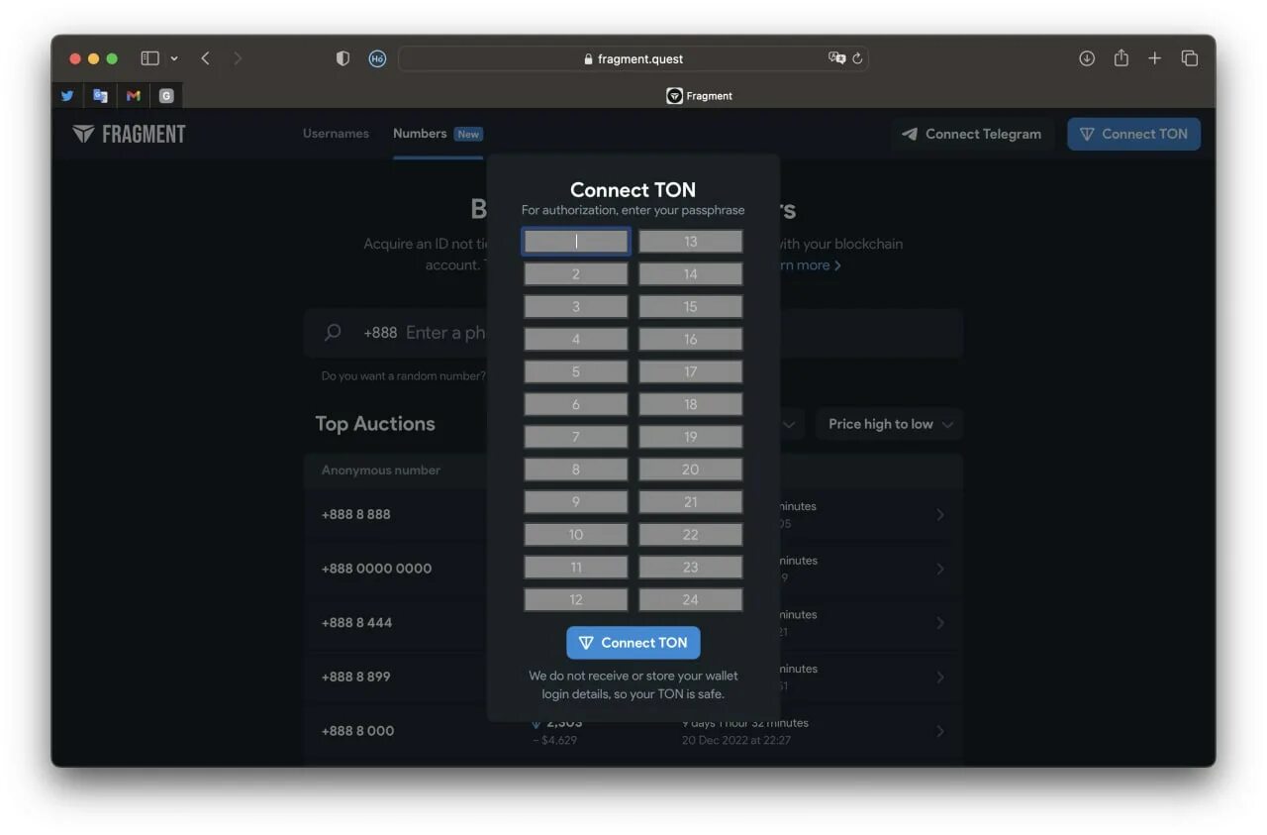Click chevron arrow on +888 8 899 row
The height and width of the screenshot is (835, 1267).
[x=940, y=677]
